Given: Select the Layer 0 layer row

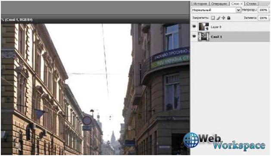Looking at the screenshot, I should 230,27.
